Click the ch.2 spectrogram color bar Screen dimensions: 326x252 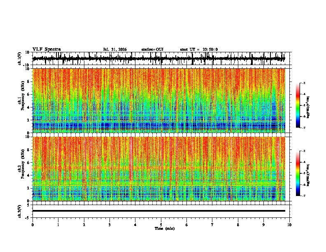point(298,173)
